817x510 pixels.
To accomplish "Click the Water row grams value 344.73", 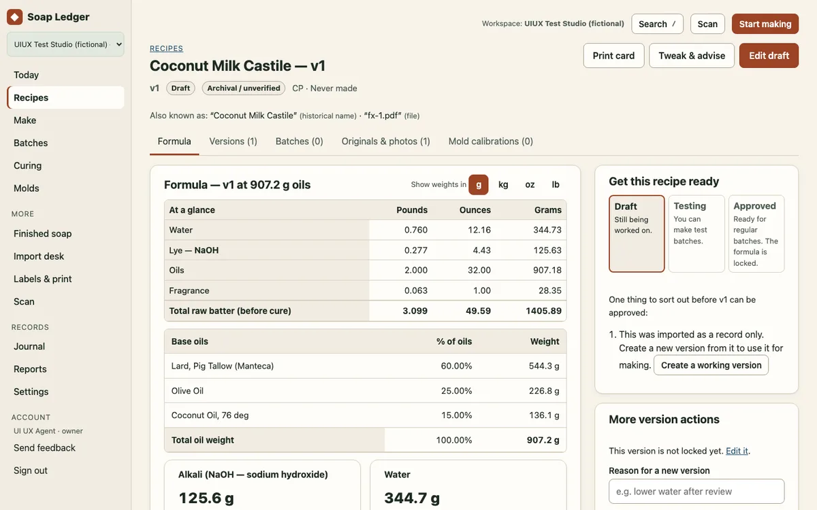I will [x=547, y=230].
